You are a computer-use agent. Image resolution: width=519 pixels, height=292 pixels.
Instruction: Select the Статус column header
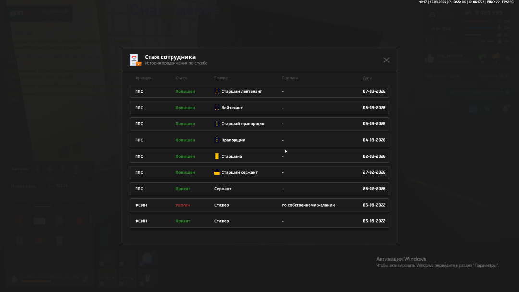point(182,78)
